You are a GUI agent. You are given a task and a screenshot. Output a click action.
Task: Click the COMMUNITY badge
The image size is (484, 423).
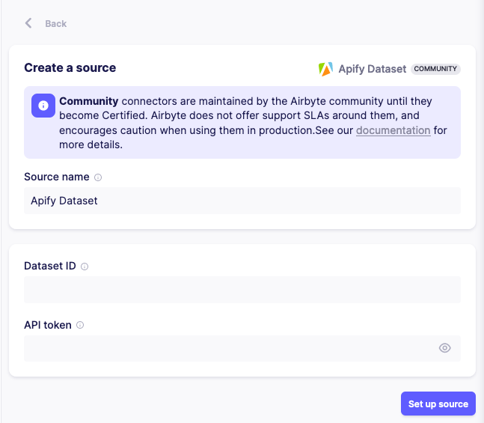pos(435,69)
